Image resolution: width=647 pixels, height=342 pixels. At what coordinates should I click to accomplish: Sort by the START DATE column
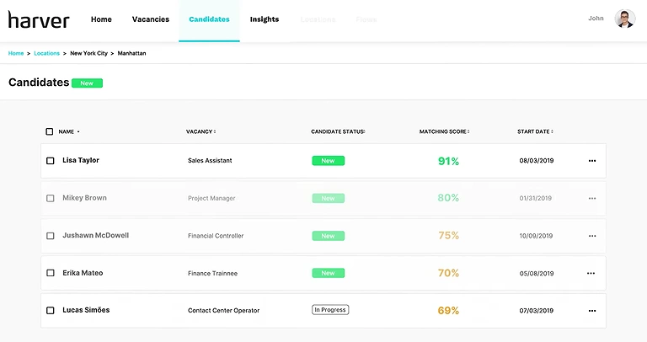click(535, 131)
